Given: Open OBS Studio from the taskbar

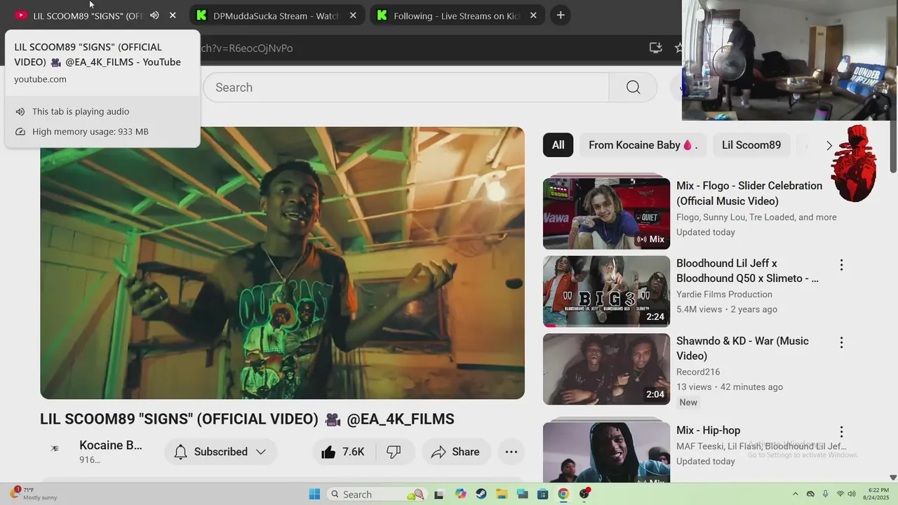Looking at the screenshot, I should (584, 494).
